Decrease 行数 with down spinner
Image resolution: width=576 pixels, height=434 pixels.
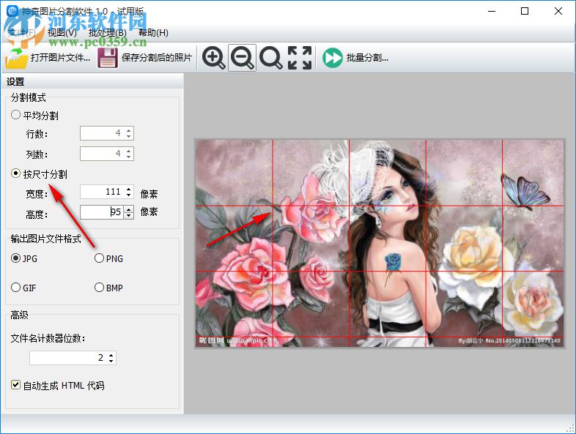coord(128,136)
